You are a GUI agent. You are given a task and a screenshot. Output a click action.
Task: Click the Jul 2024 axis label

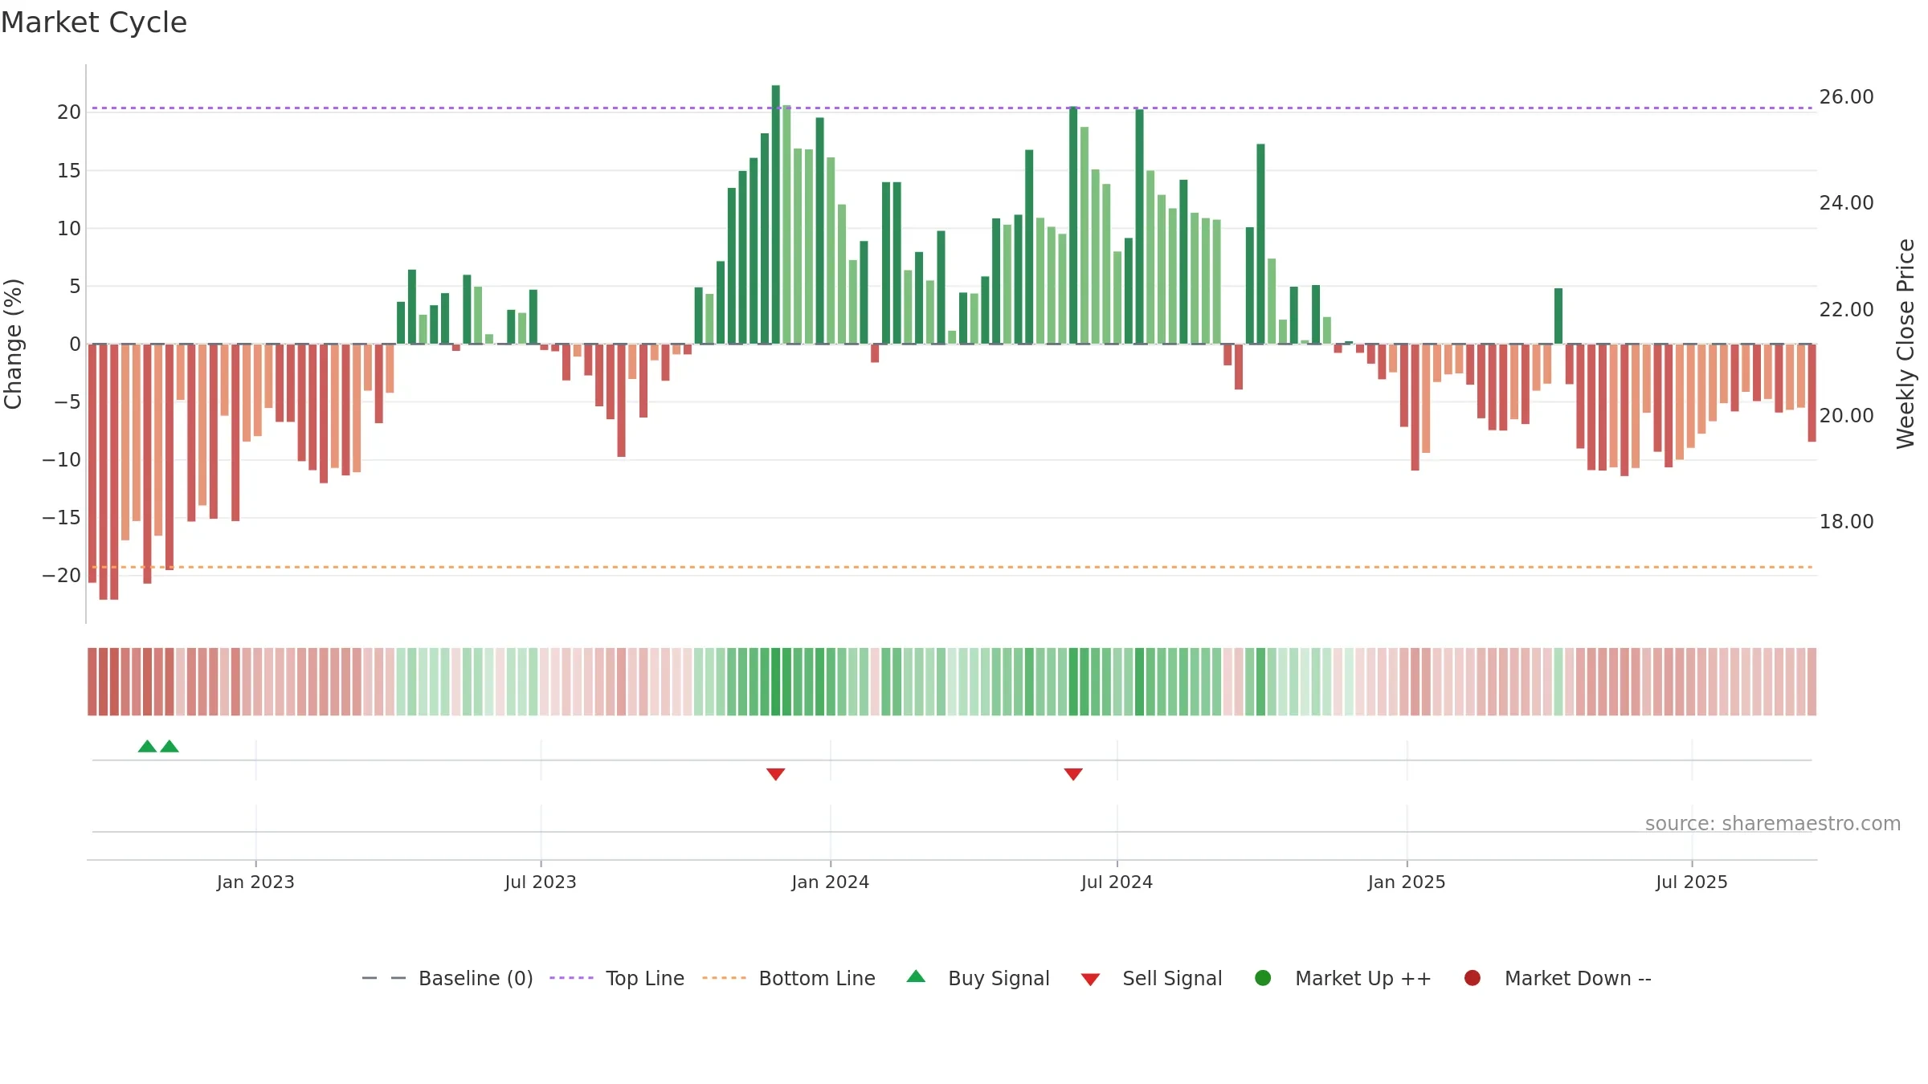(x=1117, y=882)
